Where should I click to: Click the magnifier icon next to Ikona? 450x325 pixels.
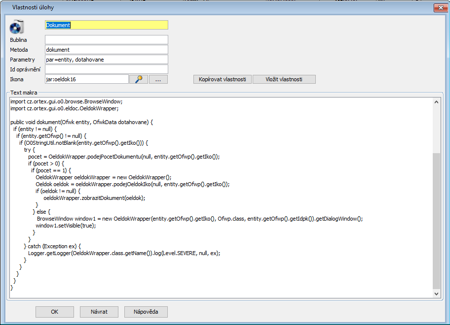pyautogui.click(x=138, y=79)
